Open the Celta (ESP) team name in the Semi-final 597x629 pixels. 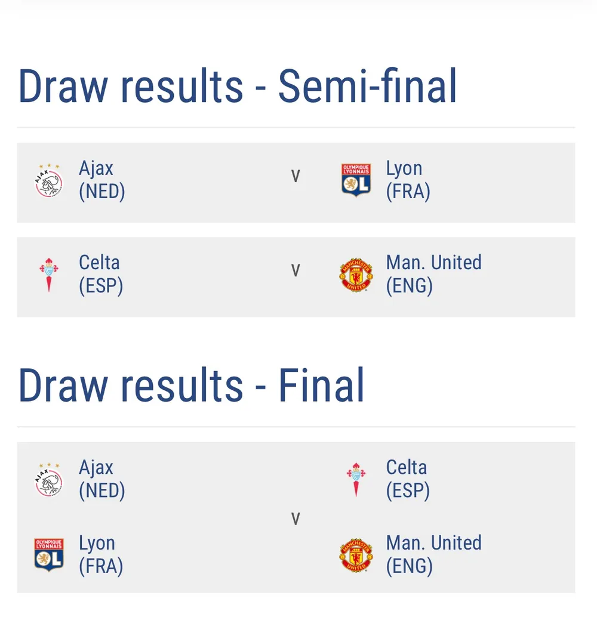tap(101, 275)
